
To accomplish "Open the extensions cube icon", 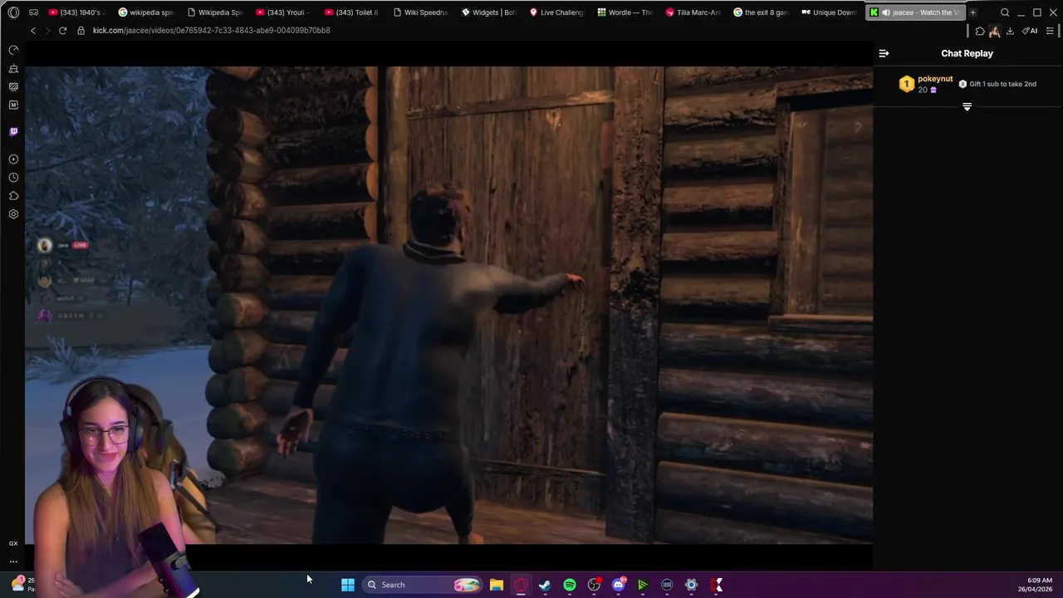I will (x=980, y=31).
